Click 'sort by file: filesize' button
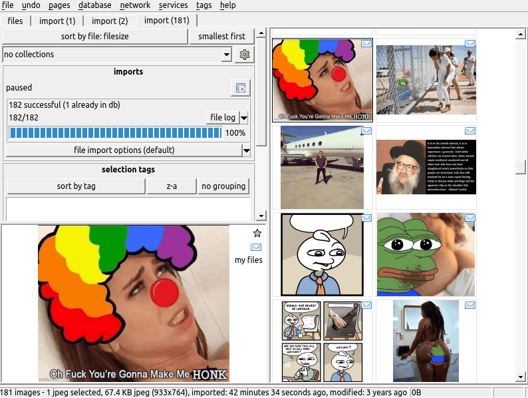 (95, 36)
